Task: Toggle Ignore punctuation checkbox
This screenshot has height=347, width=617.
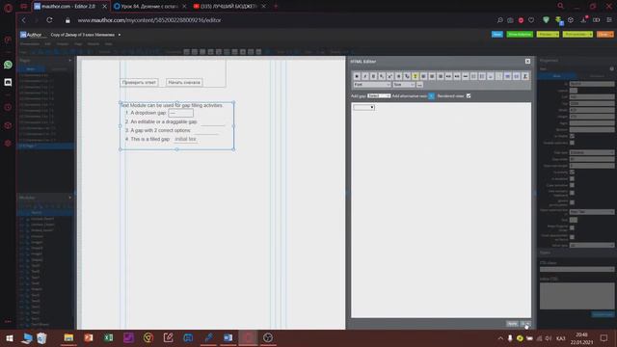Action: tap(572, 202)
